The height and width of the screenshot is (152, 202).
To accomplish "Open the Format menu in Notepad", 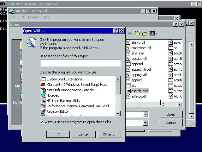I will [33, 17].
